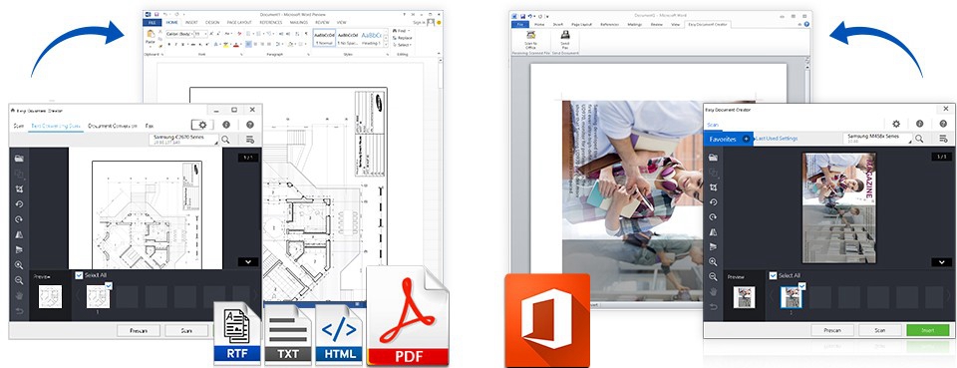
Task: Click the red font color swatch in Word
Action: (x=237, y=45)
